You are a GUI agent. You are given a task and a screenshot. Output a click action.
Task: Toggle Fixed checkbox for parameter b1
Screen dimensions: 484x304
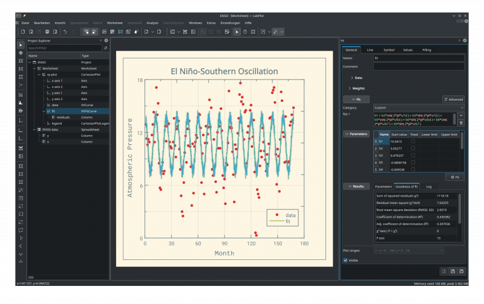pyautogui.click(x=413, y=141)
